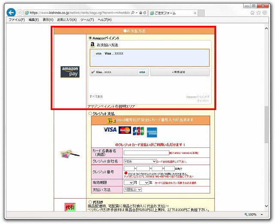Screen dimensions: 275x224
Task: Open the Tools gear icon
Action: [265, 12]
